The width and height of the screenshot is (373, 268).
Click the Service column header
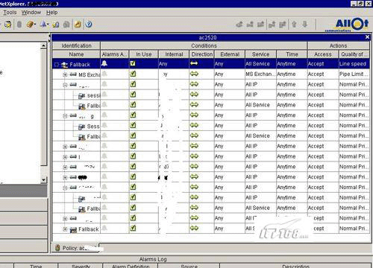(260, 54)
